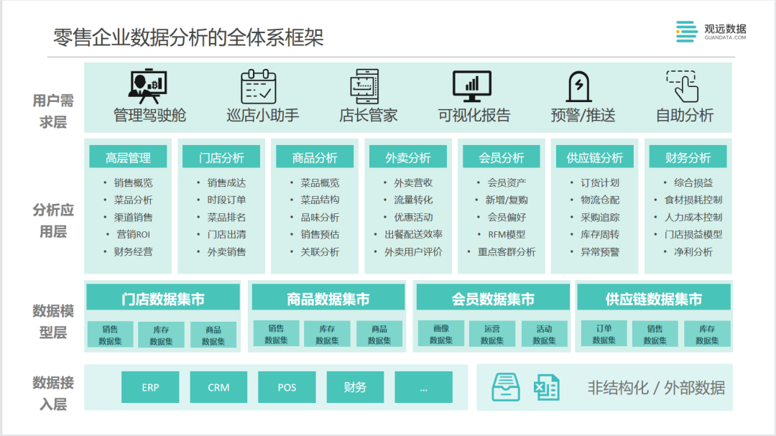Click the 财务 data source box

pyautogui.click(x=356, y=387)
